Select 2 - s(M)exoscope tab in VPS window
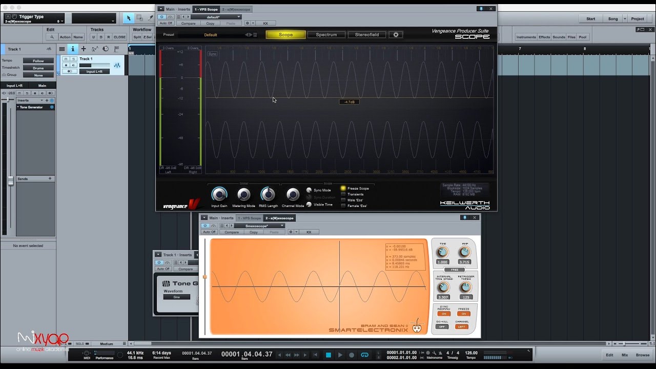The width and height of the screenshot is (656, 369). coord(236,9)
